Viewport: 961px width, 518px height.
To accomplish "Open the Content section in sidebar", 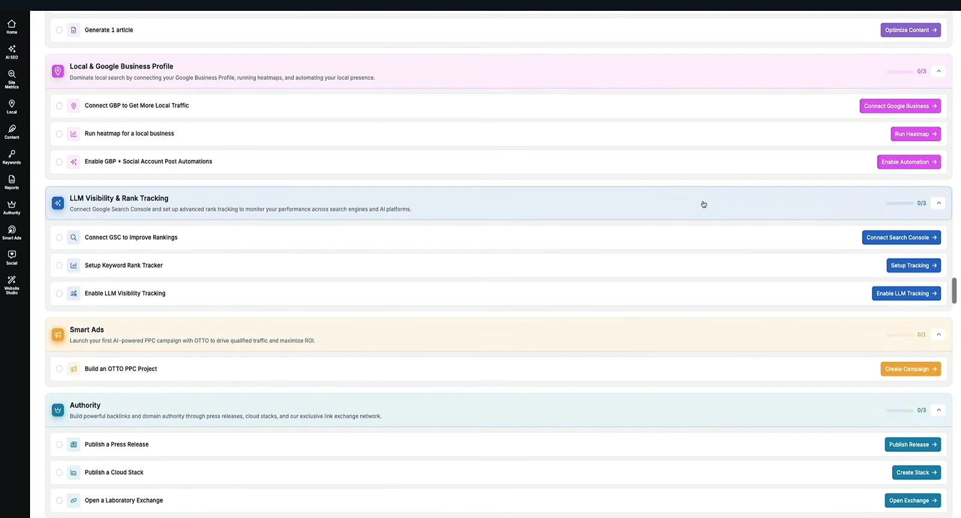I will click(x=11, y=132).
